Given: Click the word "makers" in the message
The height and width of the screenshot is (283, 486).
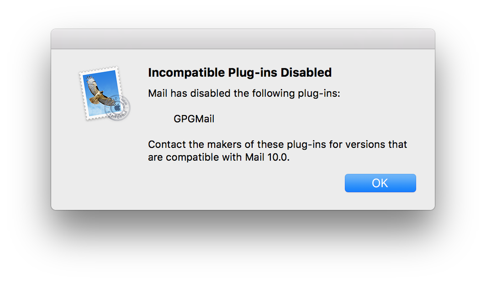Looking at the screenshot, I should coord(224,145).
